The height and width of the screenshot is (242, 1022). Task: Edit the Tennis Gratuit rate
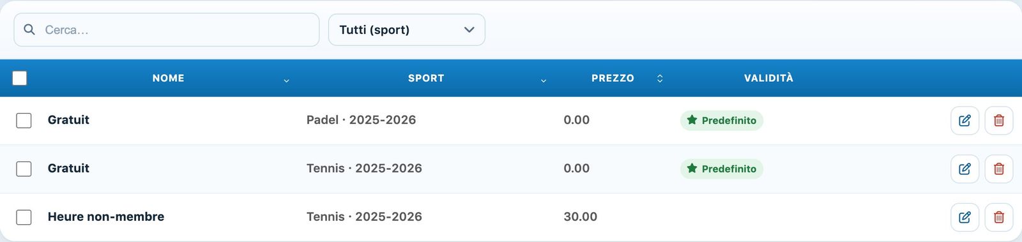click(x=965, y=169)
